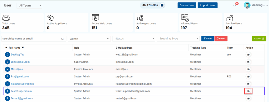Image resolution: width=269 pixels, height=102 pixels.
Task: View Psy@gmail.com details eye icon
Action: (248, 77)
